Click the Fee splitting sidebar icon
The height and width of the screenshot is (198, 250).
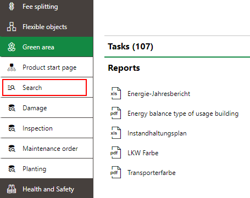pyautogui.click(x=12, y=7)
